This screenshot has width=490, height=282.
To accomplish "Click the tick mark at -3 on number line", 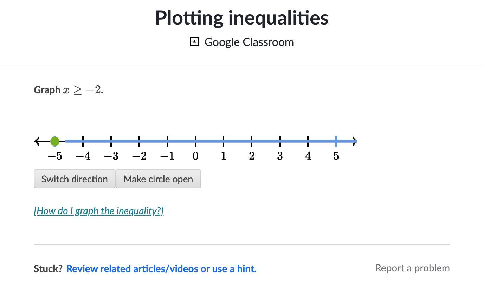I will 111,141.
